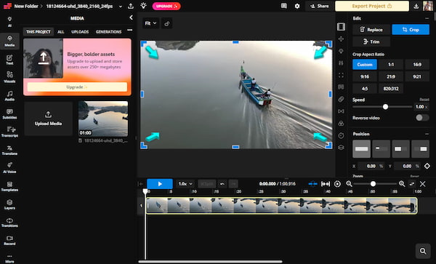Open the user profile avatar
This screenshot has height=264, width=436.
pyautogui.click(x=428, y=6)
